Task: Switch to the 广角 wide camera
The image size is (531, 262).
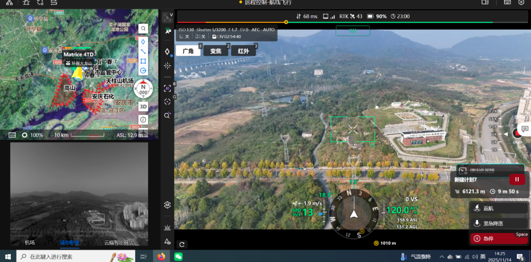Action: pyautogui.click(x=188, y=51)
